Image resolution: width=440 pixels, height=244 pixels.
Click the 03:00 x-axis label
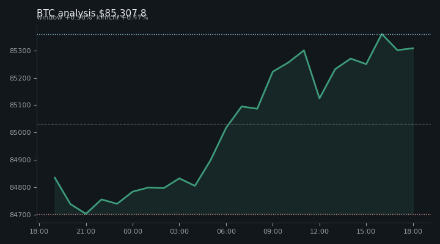(179, 231)
